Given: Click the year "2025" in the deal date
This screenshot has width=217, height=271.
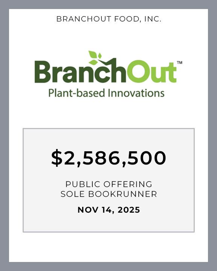Looking at the screenshot, I should pos(129,210).
